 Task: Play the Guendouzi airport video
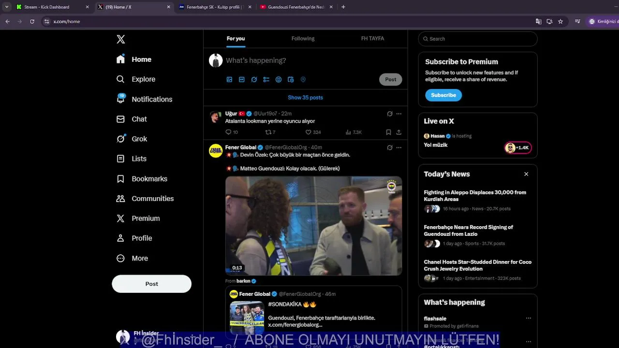click(313, 226)
